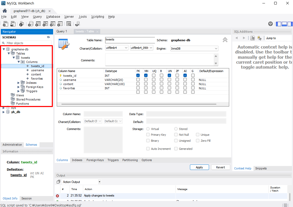The height and width of the screenshot is (207, 293).
Task: Search table data toolbar icon
Action: pos(69,24)
